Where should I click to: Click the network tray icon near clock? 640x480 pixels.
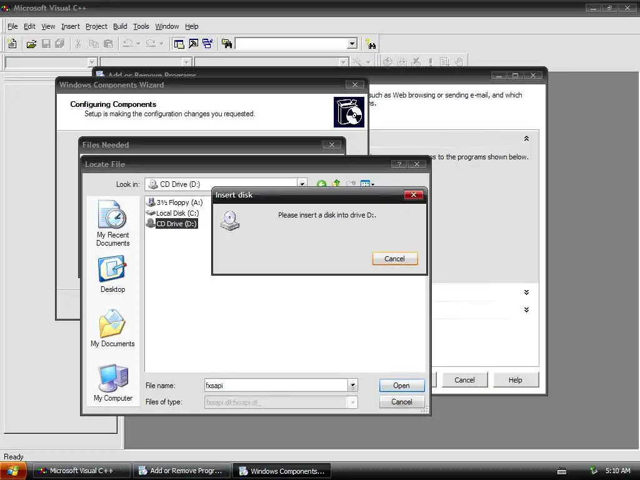[x=594, y=471]
